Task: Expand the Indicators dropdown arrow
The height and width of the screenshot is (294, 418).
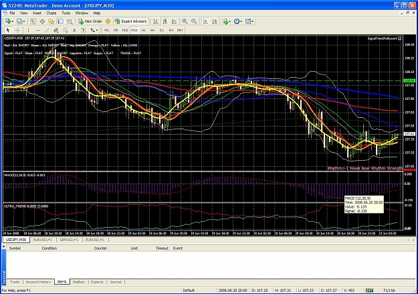Action: [x=230, y=21]
